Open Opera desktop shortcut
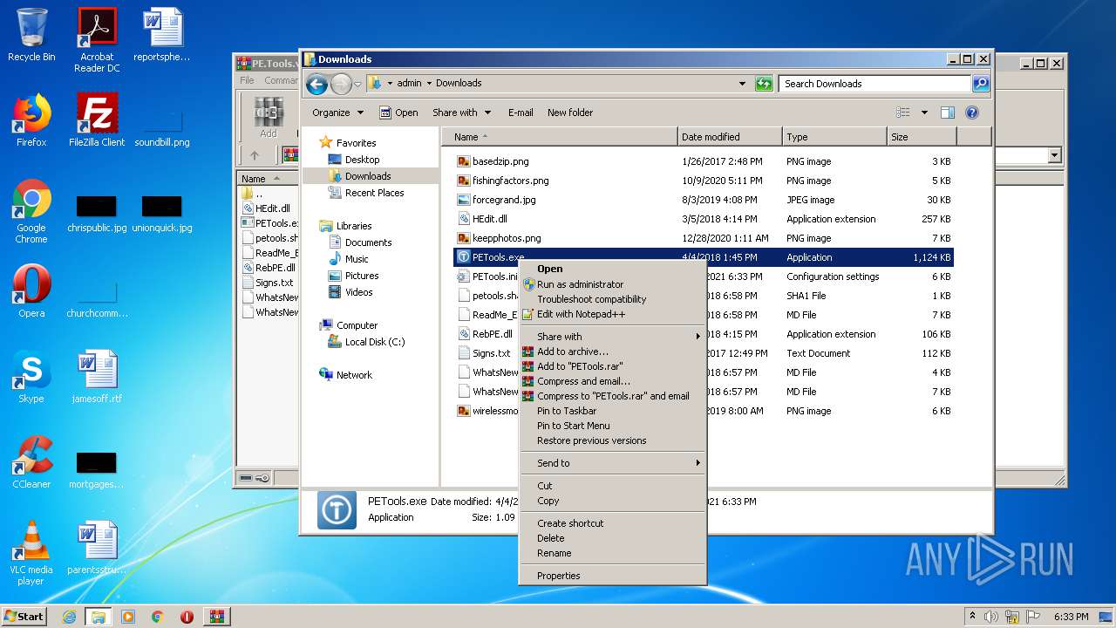The width and height of the screenshot is (1116, 628). 31,291
